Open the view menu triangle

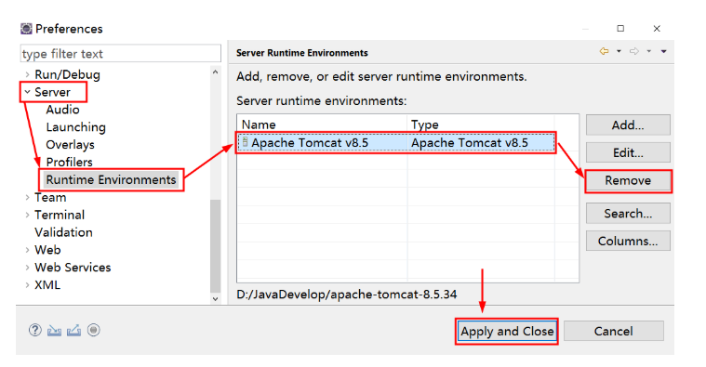663,51
